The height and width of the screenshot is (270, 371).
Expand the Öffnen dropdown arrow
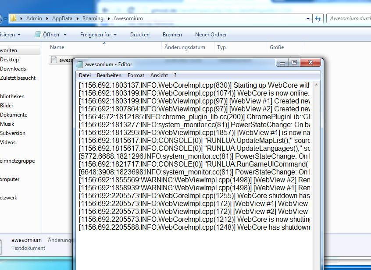[x=65, y=35]
